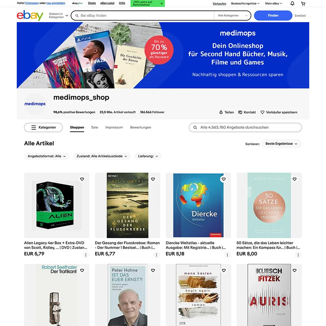Open the Alle Kategorien search dropdown
The image size is (326, 326).
coord(232,16)
